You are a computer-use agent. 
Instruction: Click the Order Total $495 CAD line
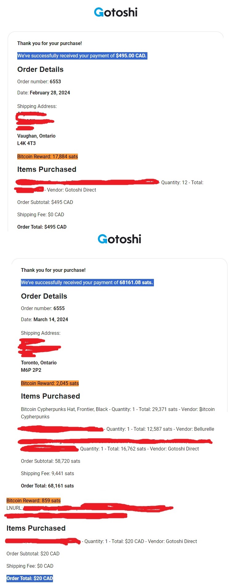[42, 227]
